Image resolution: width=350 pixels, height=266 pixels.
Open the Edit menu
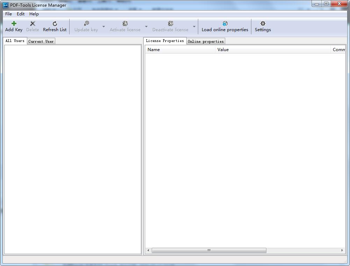[21, 14]
